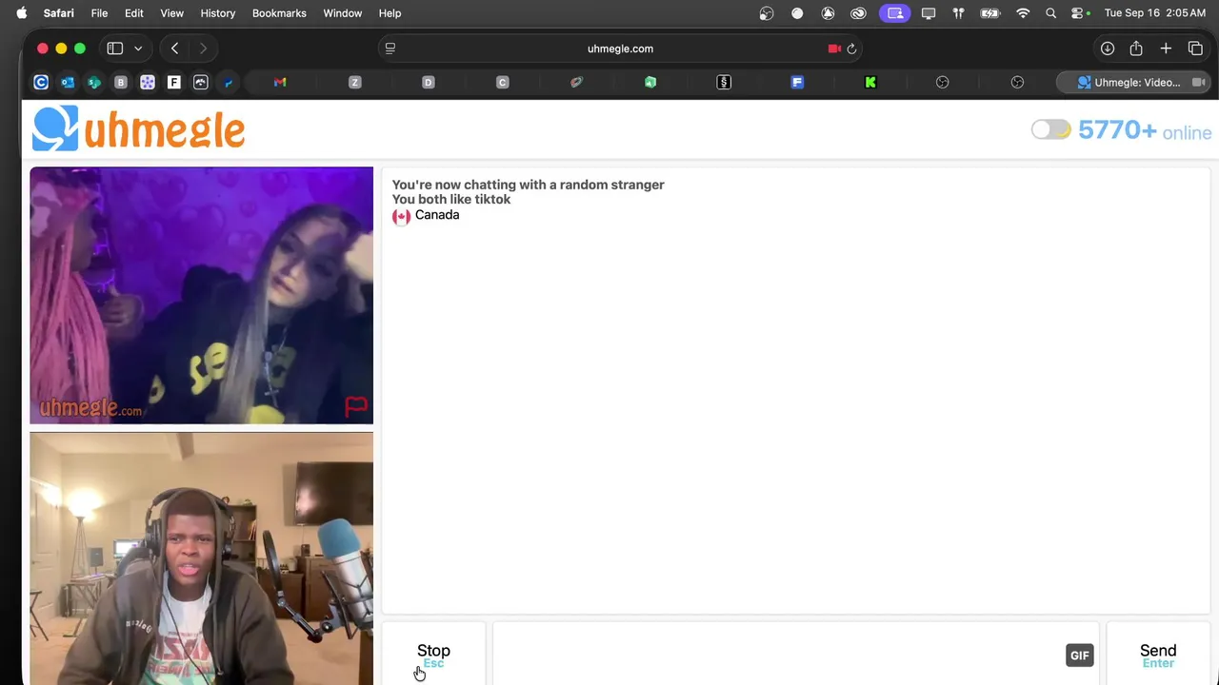Viewport: 1219px width, 685px height.
Task: Show the tab overview
Action: tap(1195, 49)
